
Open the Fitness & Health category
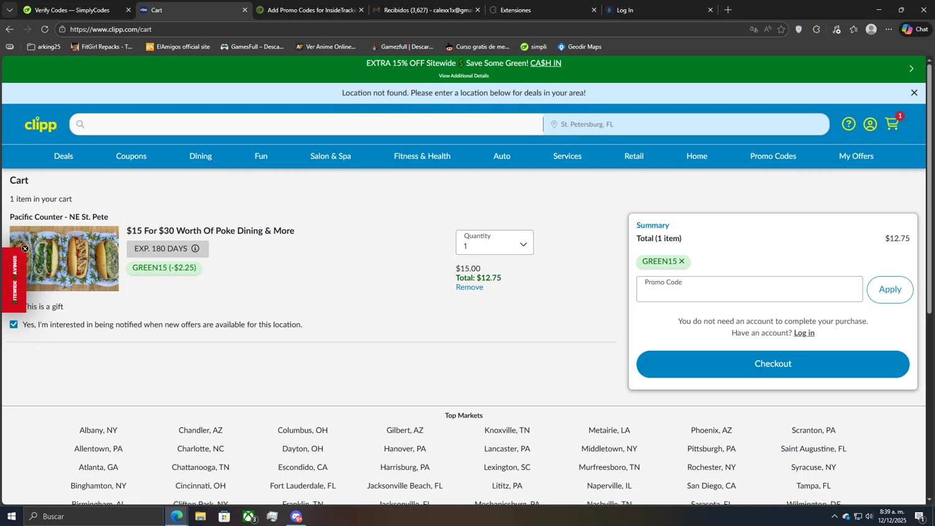(x=422, y=156)
